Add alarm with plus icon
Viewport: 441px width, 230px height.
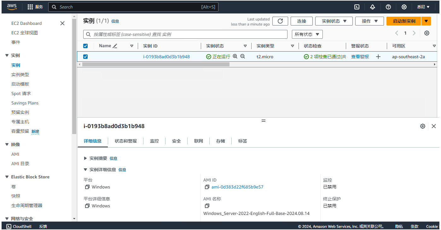[378, 57]
